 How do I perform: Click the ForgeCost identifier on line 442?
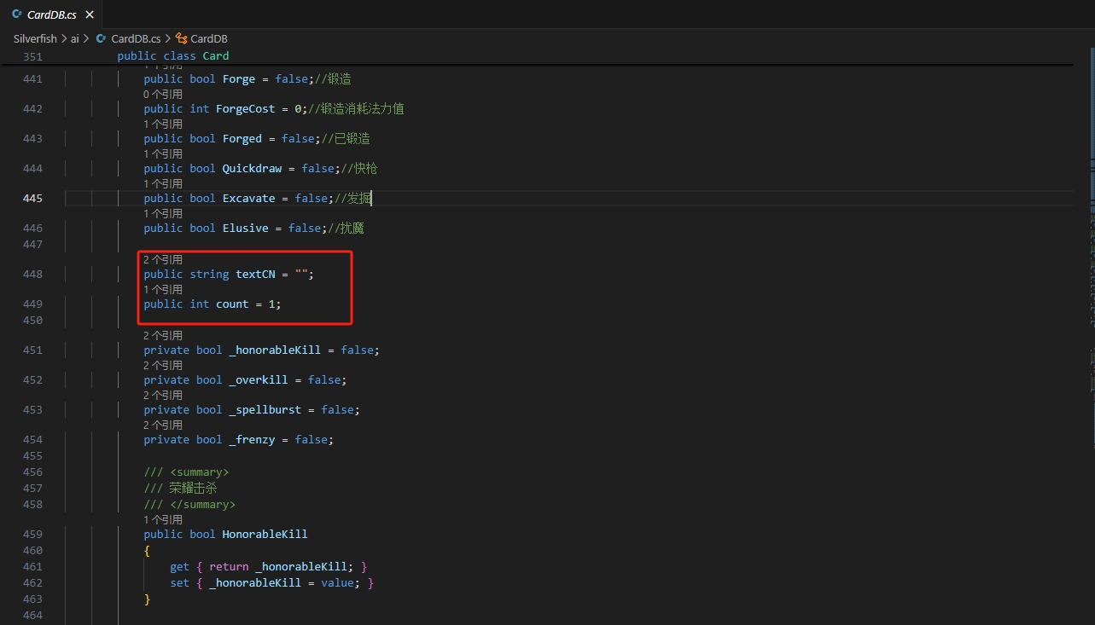click(246, 109)
